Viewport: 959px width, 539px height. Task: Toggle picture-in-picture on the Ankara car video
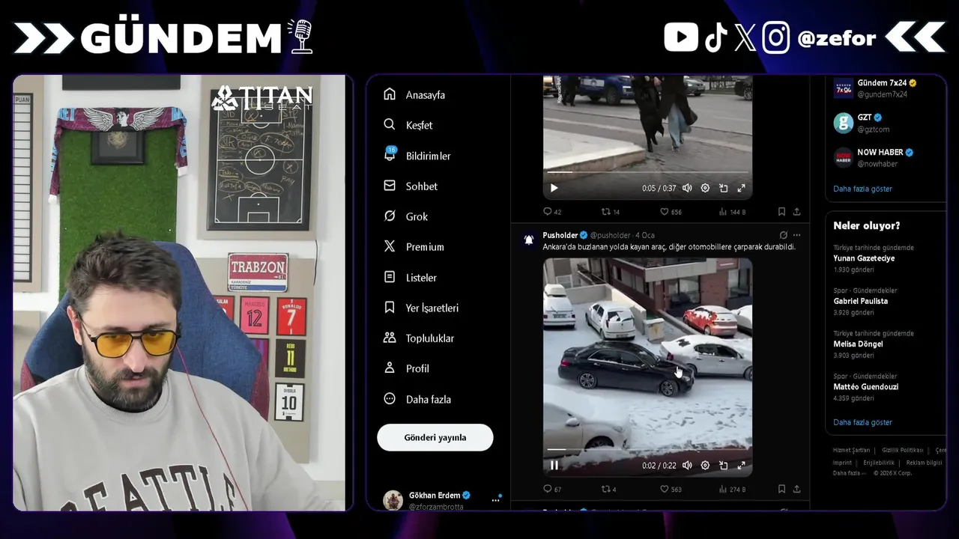click(x=723, y=466)
